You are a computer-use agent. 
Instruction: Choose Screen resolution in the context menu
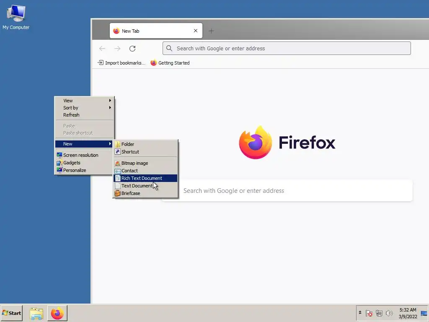(x=85, y=155)
